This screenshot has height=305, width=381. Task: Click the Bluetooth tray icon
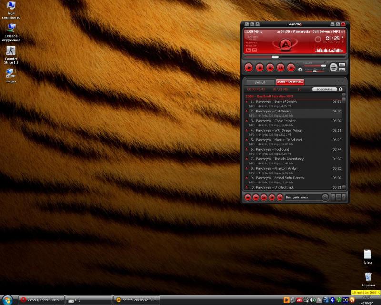tap(332, 300)
